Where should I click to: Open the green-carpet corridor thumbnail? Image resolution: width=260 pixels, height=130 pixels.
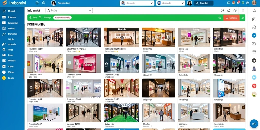click(x=121, y=113)
